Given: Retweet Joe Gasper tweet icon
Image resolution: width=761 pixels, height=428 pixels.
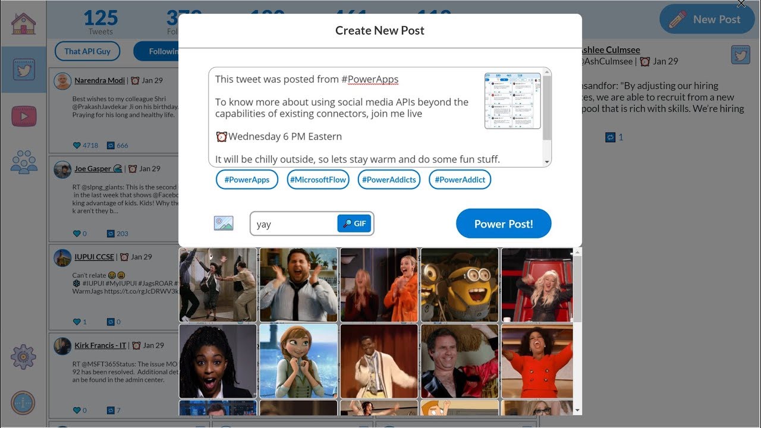Looking at the screenshot, I should tap(111, 234).
